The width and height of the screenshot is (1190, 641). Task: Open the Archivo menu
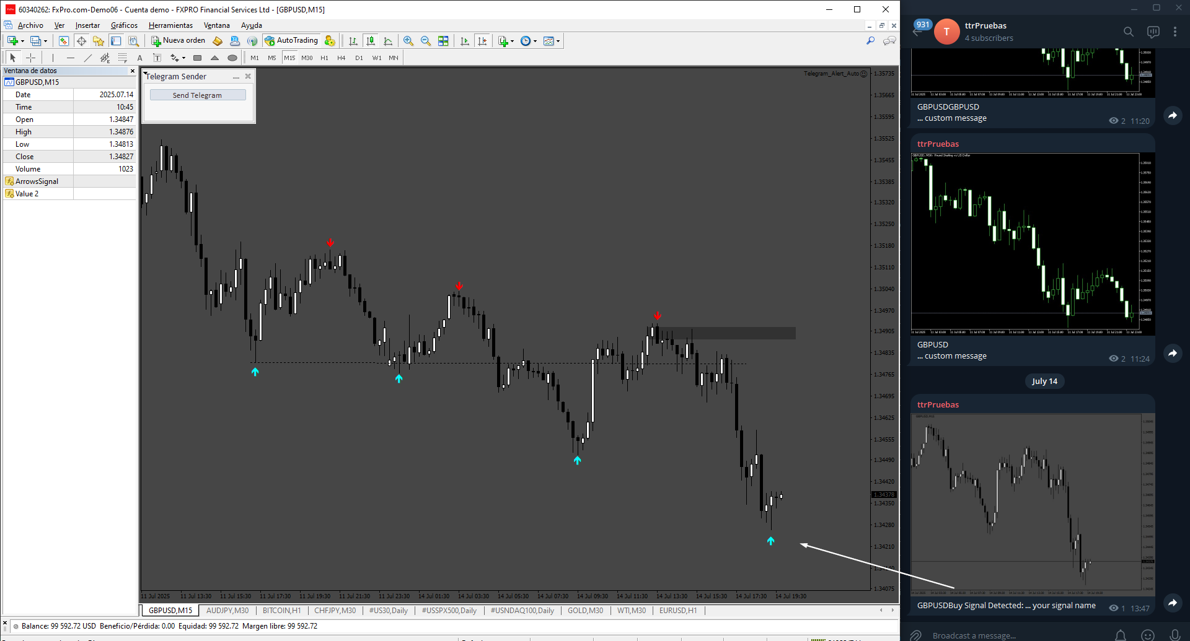tap(30, 25)
